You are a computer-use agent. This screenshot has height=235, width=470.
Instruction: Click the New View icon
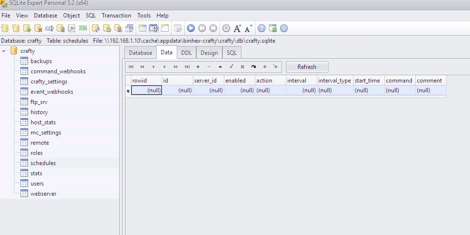pos(165,28)
